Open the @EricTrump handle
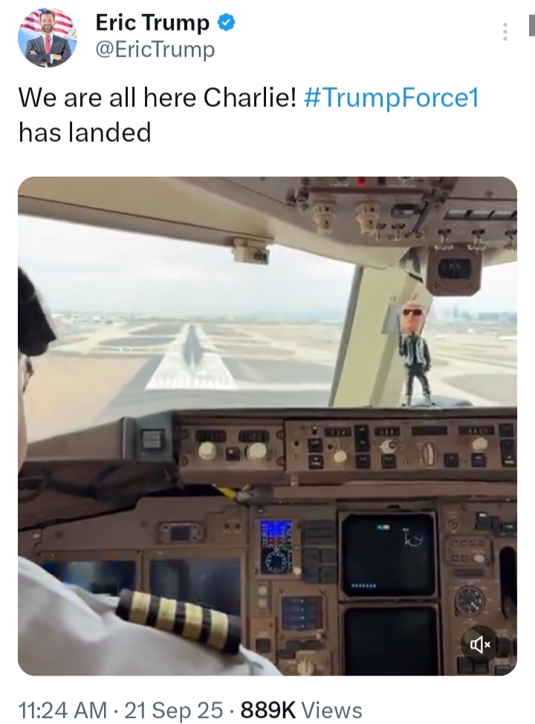 (155, 49)
